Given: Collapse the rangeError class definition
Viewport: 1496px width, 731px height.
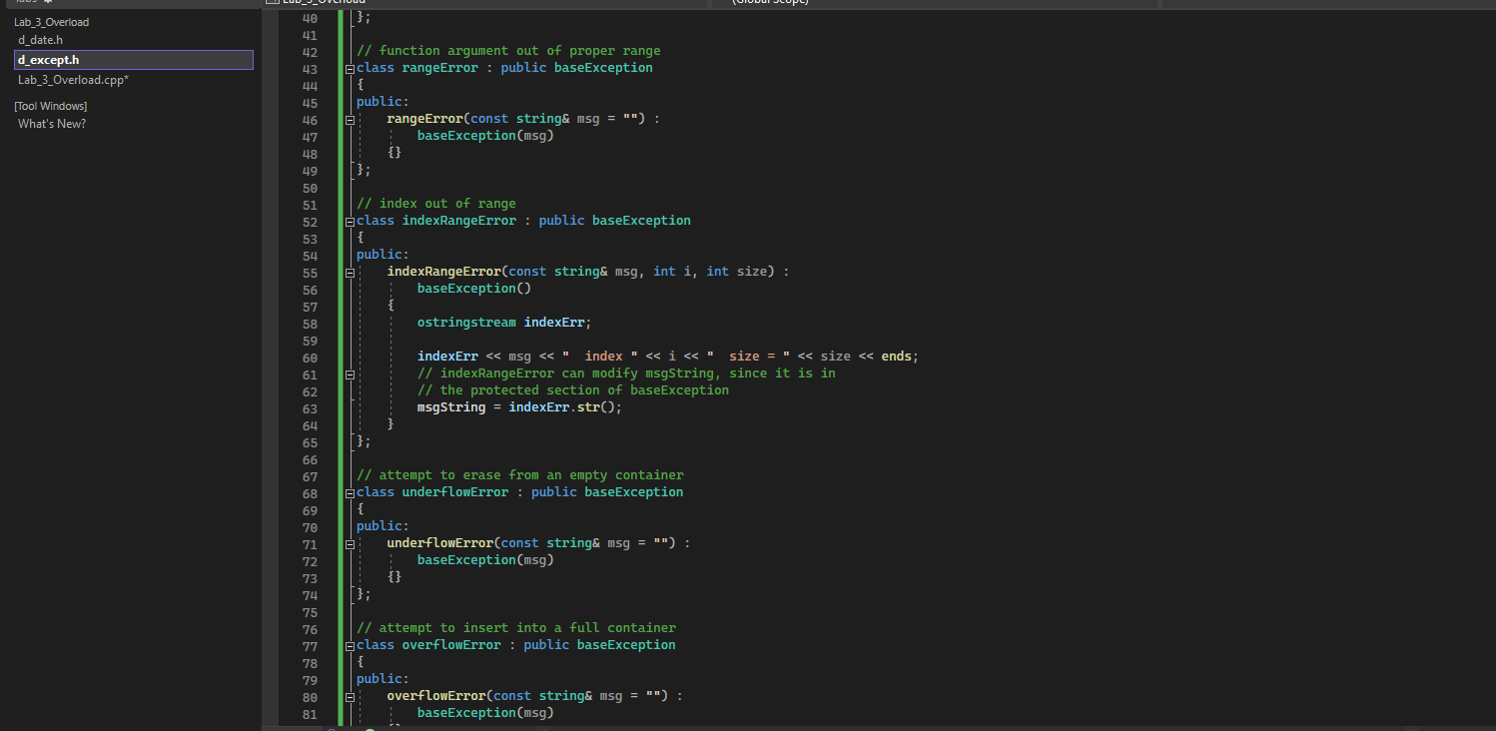Looking at the screenshot, I should click(349, 67).
